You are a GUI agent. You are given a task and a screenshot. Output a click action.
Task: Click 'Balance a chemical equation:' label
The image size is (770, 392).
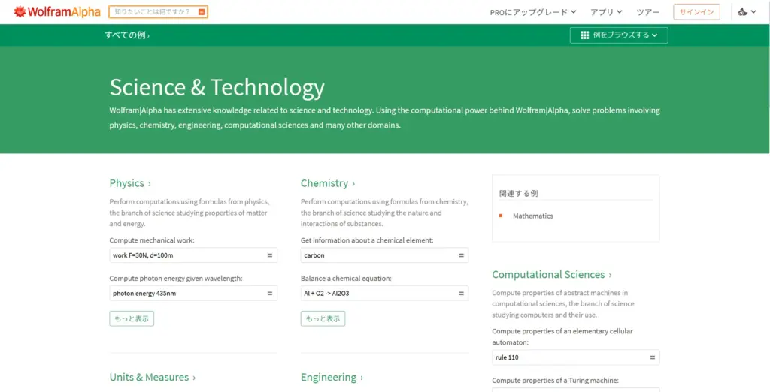tap(346, 278)
